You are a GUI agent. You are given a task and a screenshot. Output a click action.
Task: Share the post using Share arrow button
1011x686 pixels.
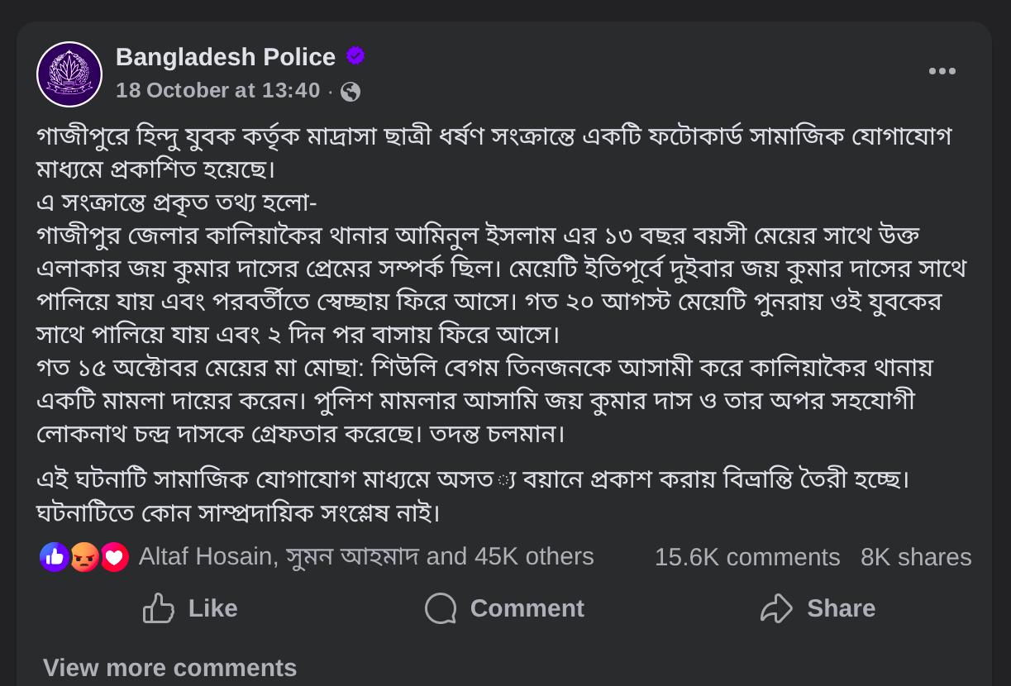point(818,608)
